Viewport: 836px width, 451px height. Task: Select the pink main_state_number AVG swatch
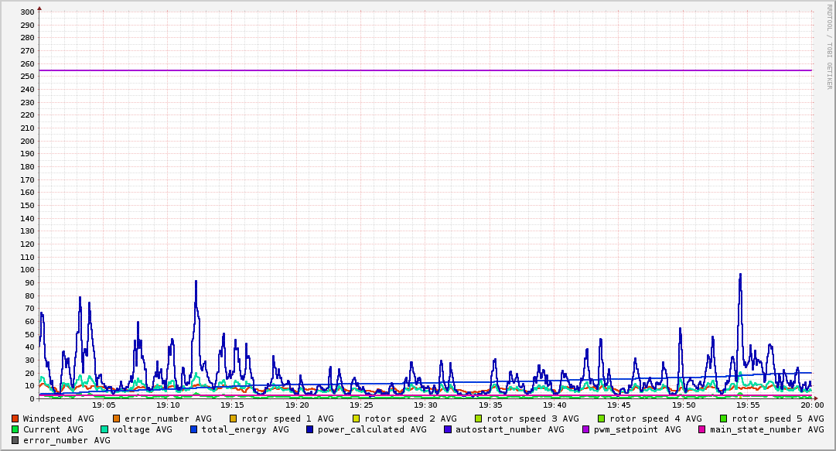click(701, 429)
